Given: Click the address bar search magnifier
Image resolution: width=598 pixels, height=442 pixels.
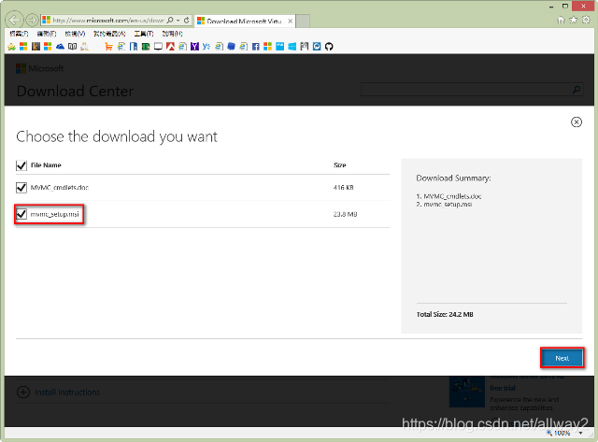Looking at the screenshot, I should point(170,21).
